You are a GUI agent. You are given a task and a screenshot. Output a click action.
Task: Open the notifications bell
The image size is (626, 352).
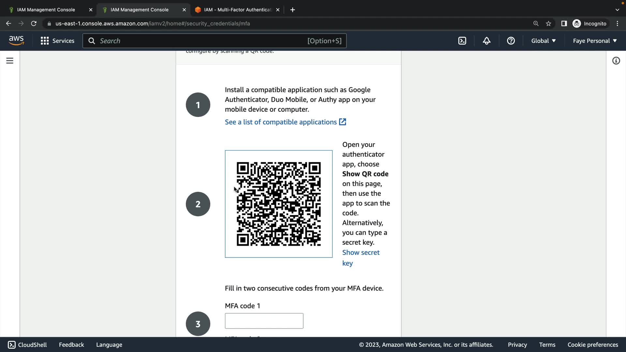(x=486, y=41)
